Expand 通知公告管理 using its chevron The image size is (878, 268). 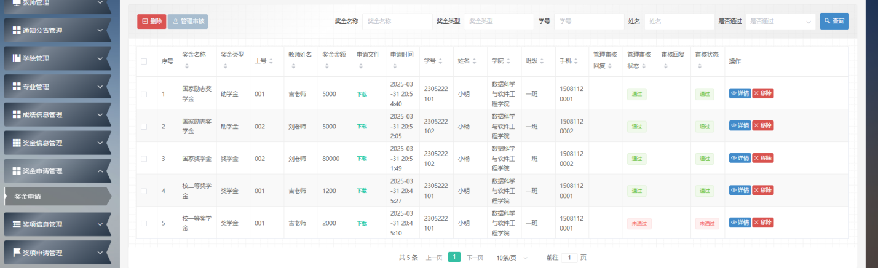pos(100,30)
